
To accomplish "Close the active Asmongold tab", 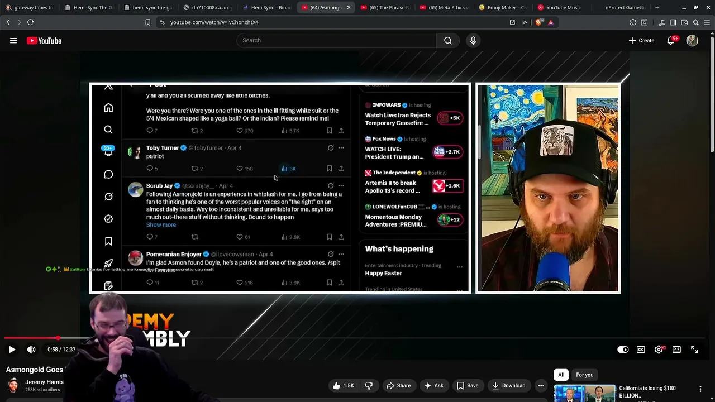I will coord(349,7).
